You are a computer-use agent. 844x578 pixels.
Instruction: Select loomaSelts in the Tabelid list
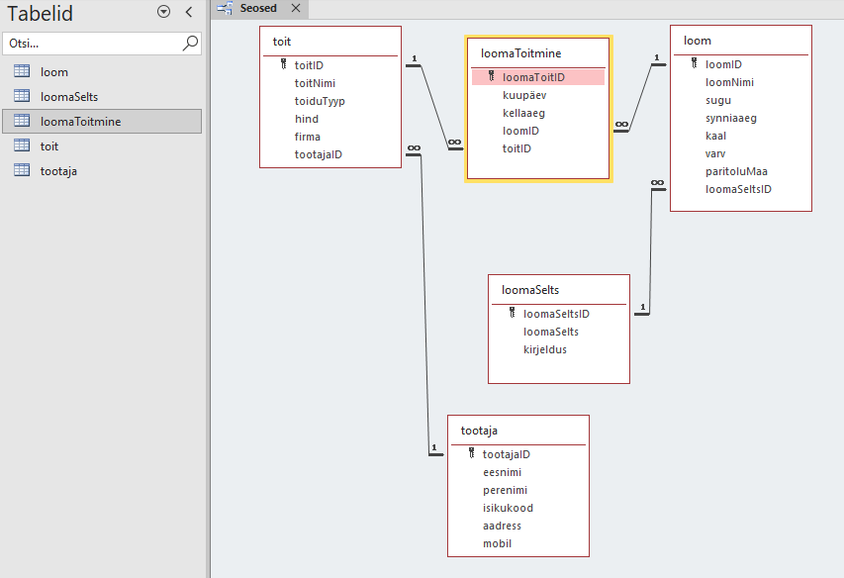click(102, 96)
